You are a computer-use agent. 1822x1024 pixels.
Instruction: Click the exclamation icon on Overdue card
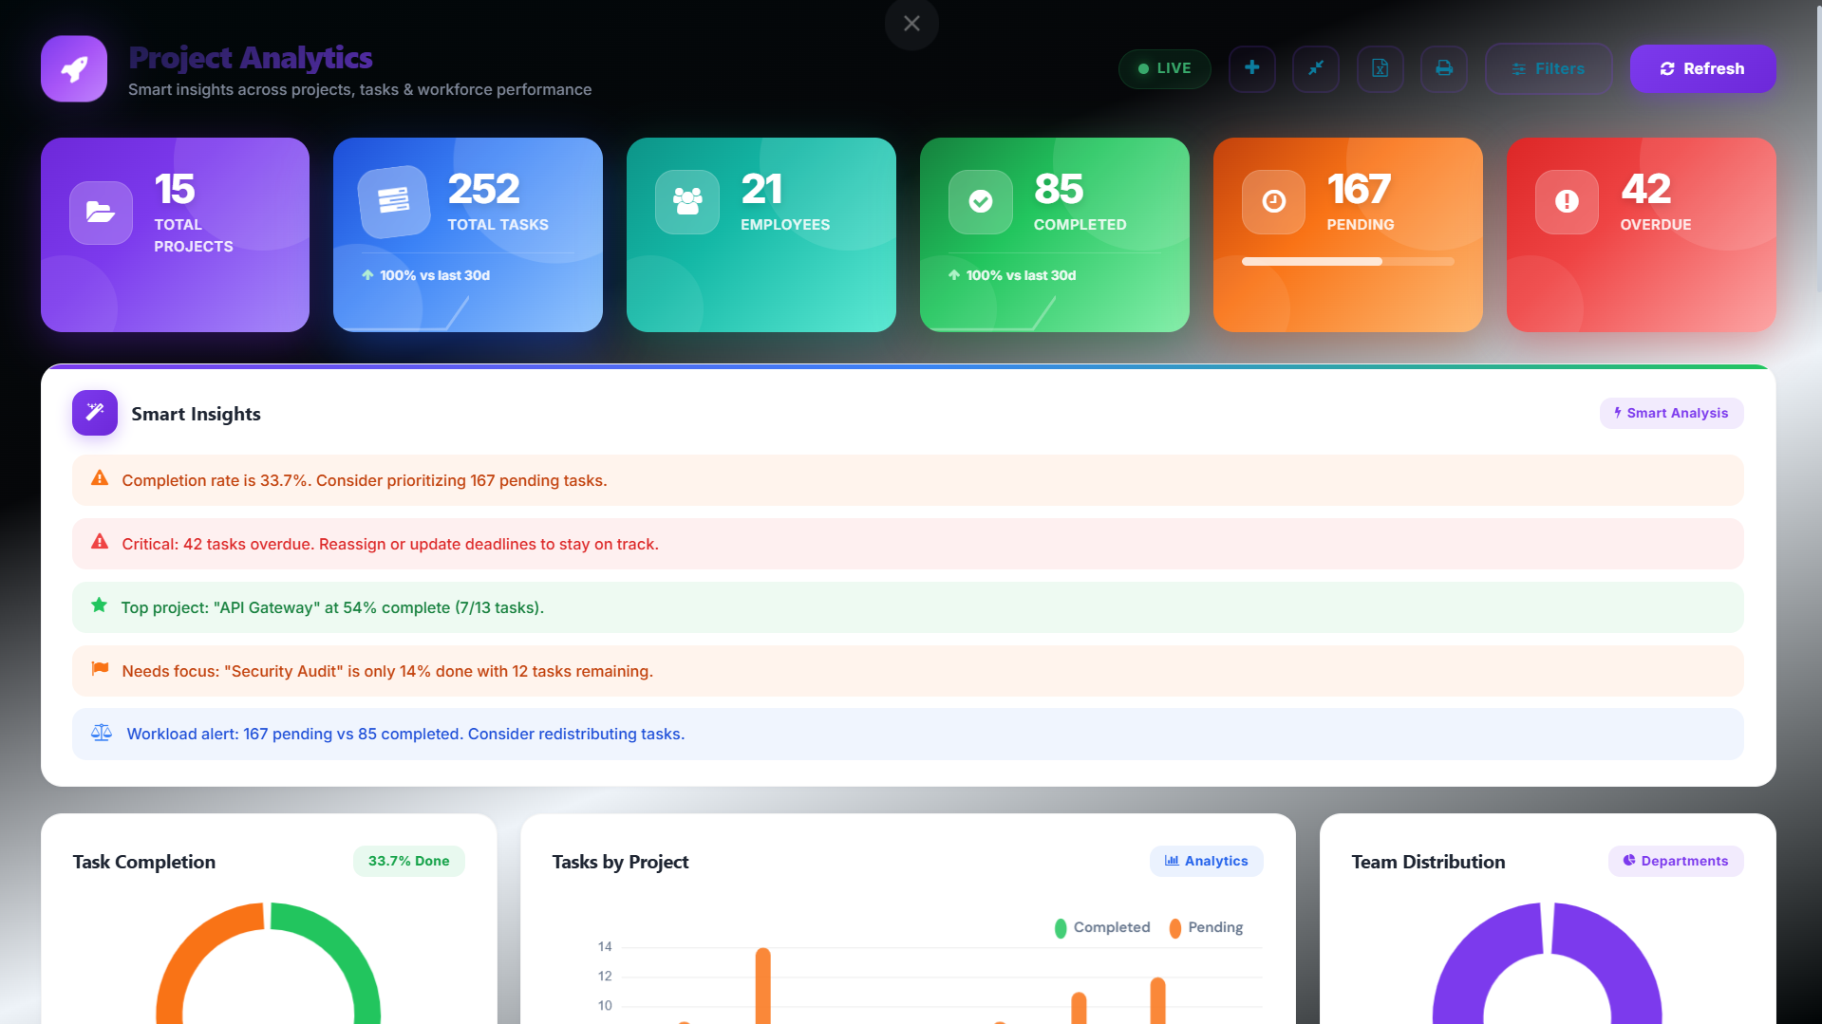tap(1567, 201)
